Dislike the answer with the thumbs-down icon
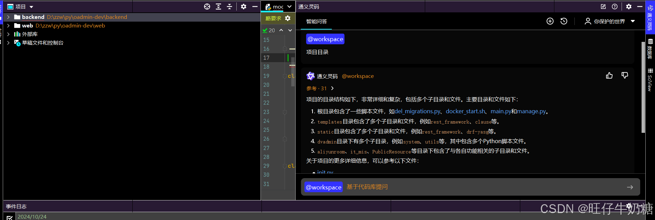655x220 pixels. (x=625, y=76)
